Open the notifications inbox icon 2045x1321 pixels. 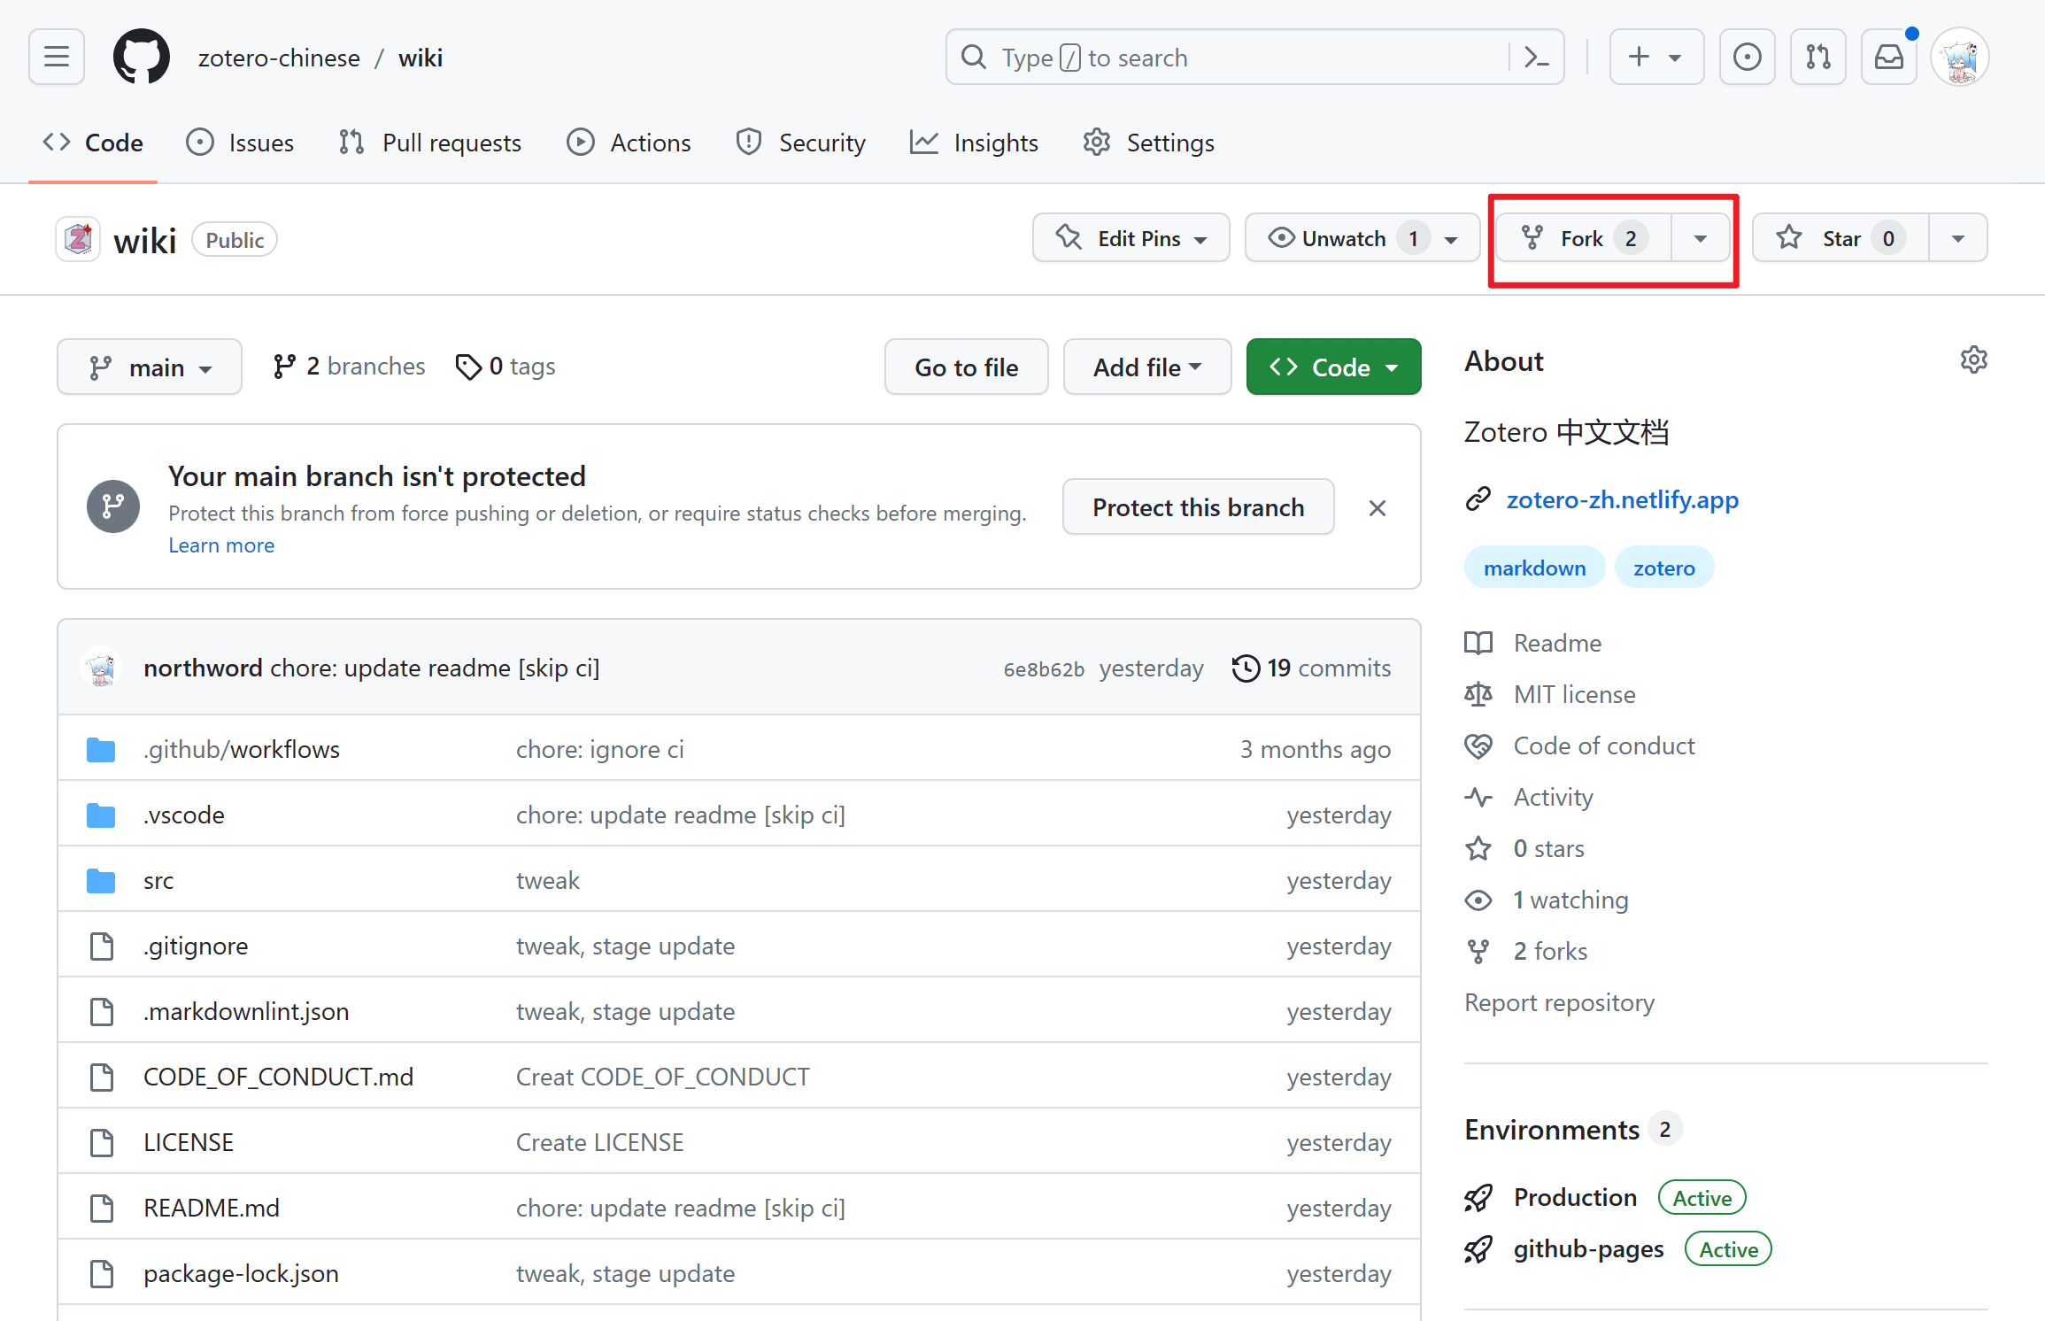coord(1888,58)
